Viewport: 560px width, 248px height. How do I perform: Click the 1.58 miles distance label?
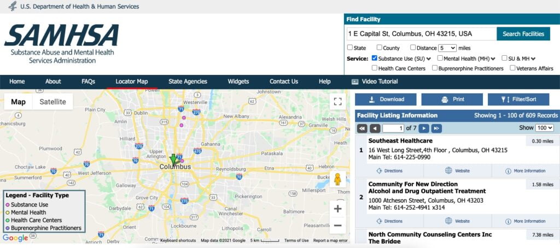click(542, 185)
